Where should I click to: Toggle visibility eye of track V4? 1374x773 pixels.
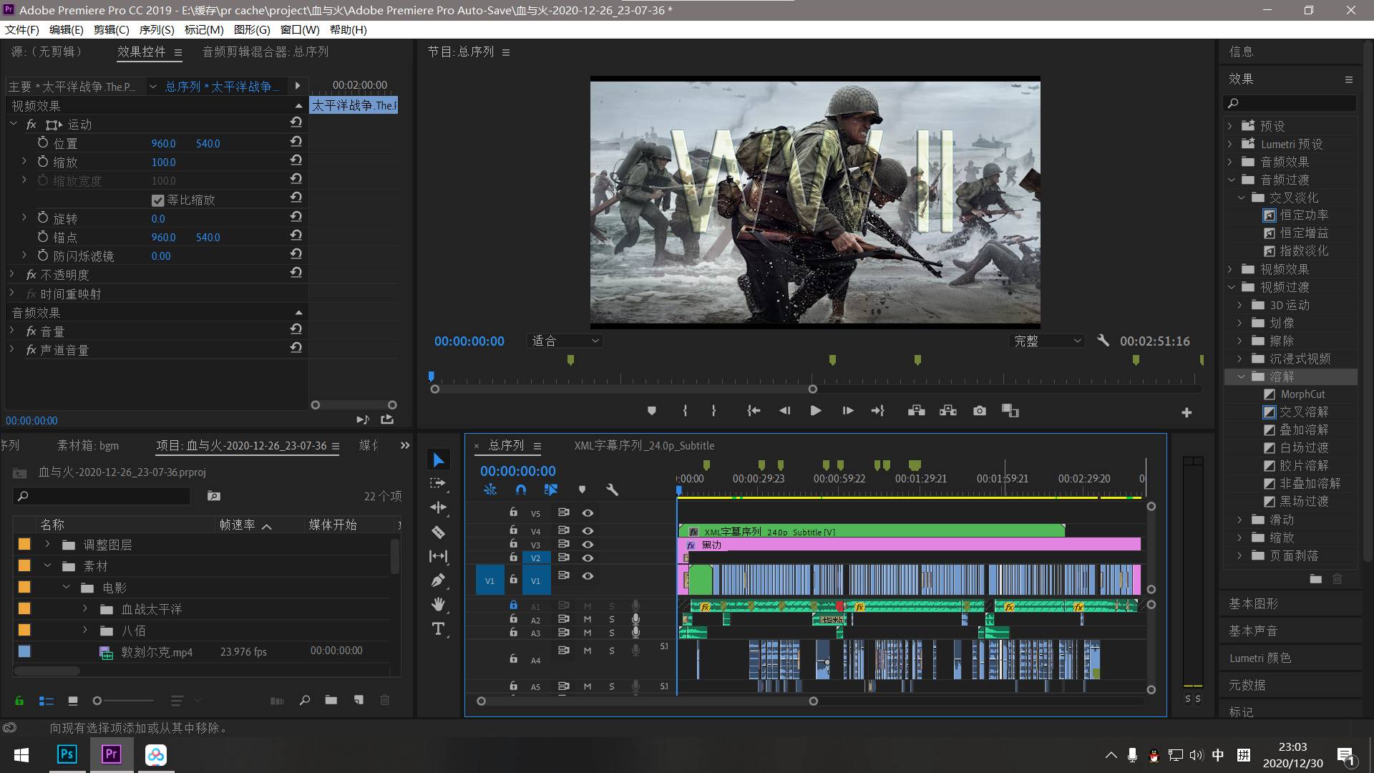pyautogui.click(x=588, y=530)
